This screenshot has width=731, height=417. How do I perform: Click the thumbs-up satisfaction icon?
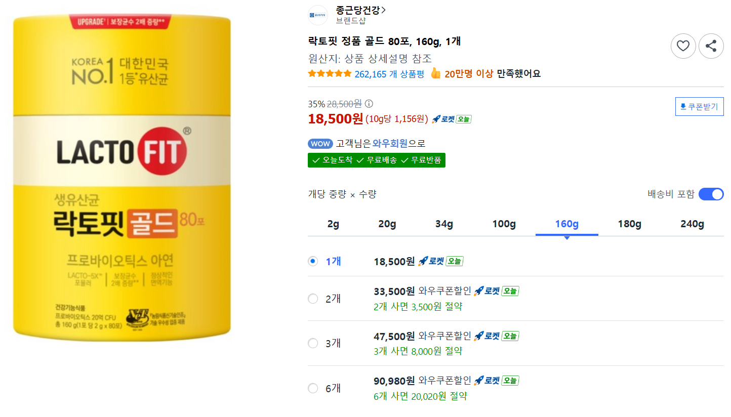(435, 73)
